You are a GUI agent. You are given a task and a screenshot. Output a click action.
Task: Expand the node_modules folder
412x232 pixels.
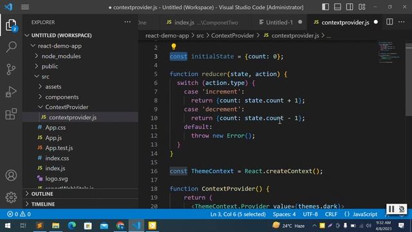[x=80, y=56]
